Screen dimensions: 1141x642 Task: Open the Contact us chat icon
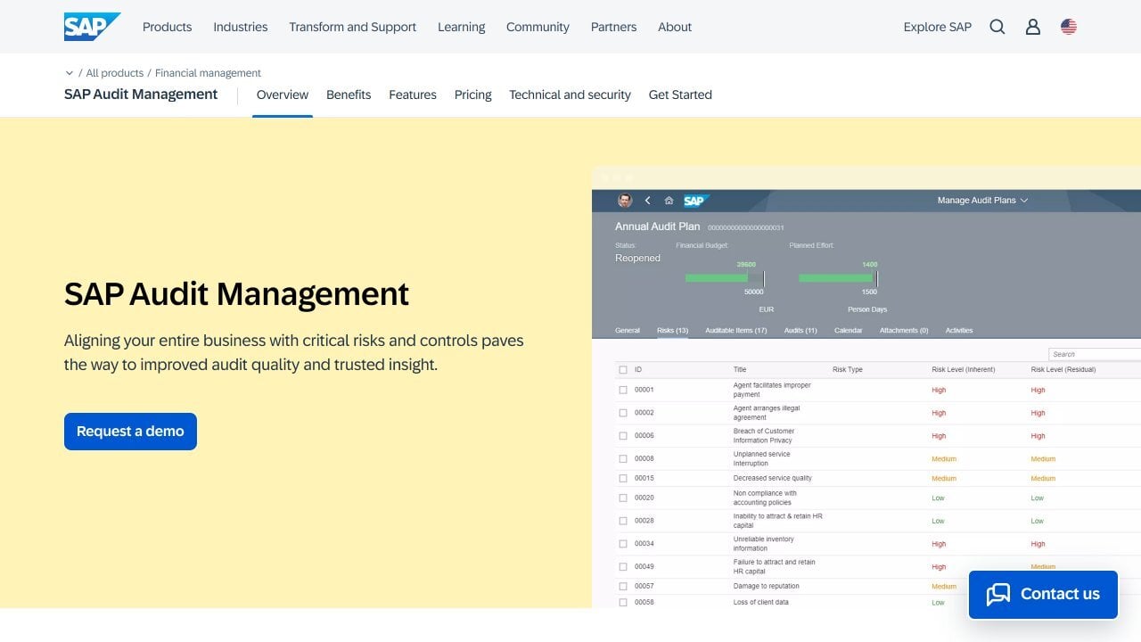tap(998, 594)
